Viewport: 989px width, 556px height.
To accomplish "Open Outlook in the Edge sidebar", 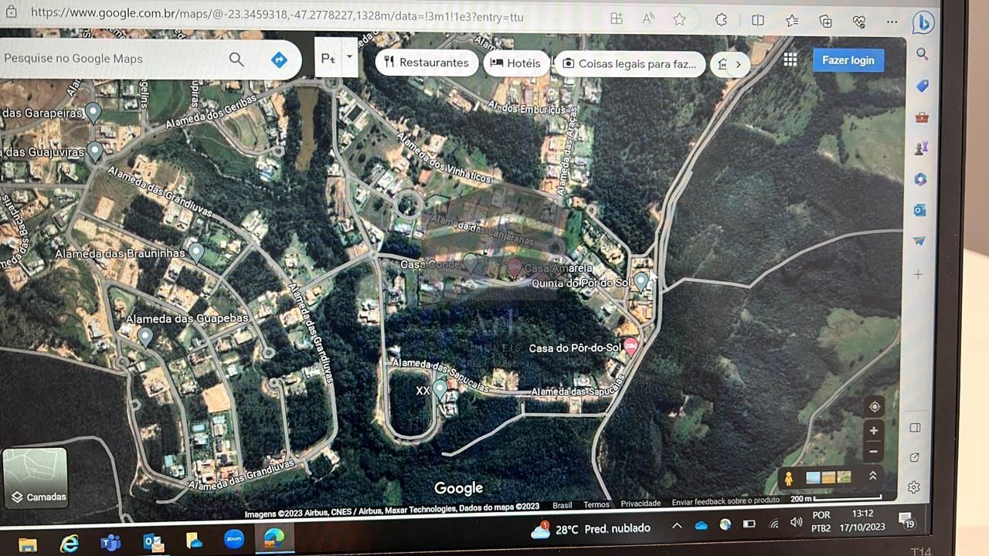I will 919,210.
